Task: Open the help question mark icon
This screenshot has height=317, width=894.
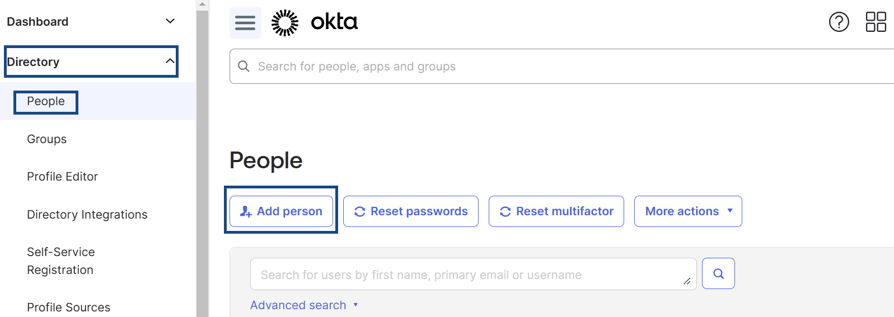Action: coord(839,22)
